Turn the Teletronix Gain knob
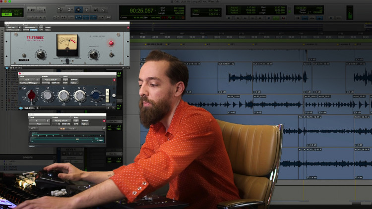Viewport: 372px width, 209px height. (41, 55)
